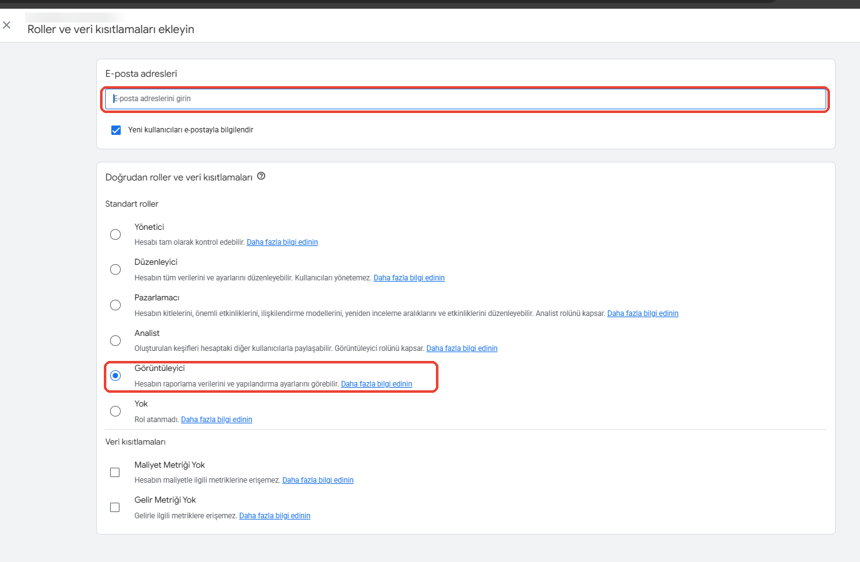
Task: Open the Görüntüleyici Daha fazla bilgi edinin link
Action: [x=377, y=384]
